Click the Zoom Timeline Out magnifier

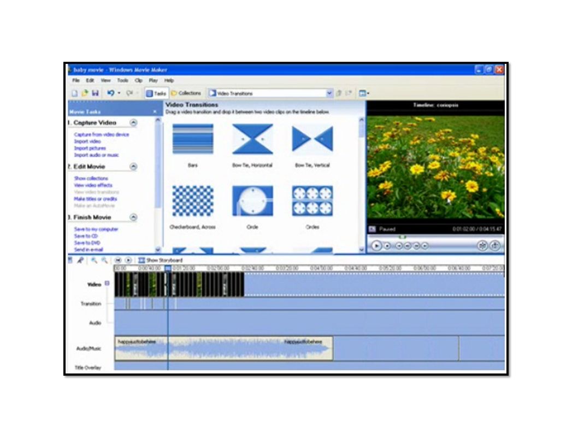pyautogui.click(x=104, y=260)
